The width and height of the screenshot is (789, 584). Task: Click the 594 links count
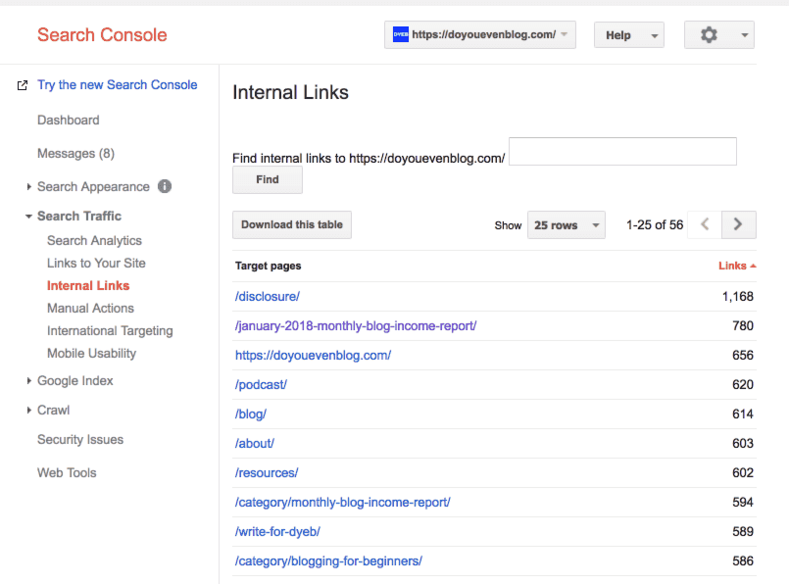743,502
